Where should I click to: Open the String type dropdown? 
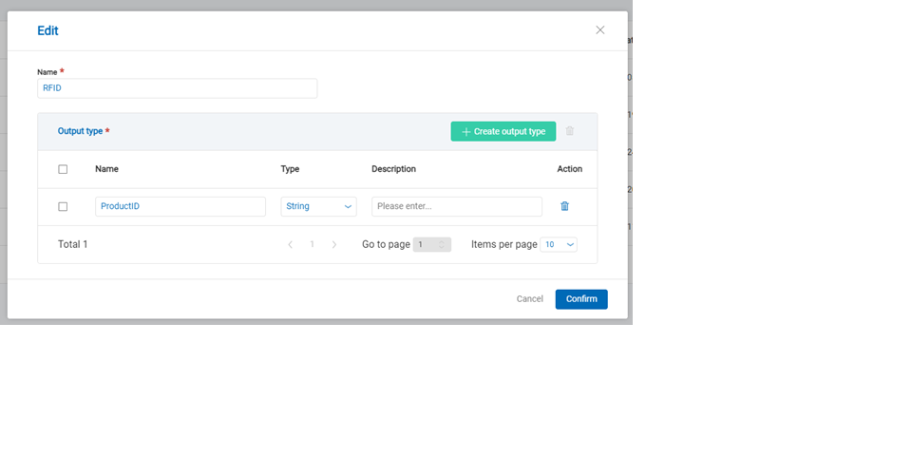(318, 206)
